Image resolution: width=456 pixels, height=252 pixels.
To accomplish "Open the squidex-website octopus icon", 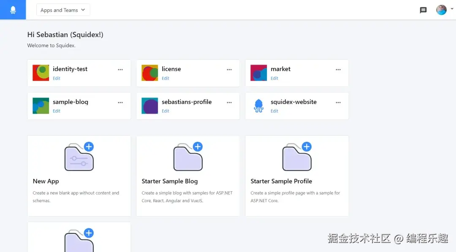I will 258,106.
